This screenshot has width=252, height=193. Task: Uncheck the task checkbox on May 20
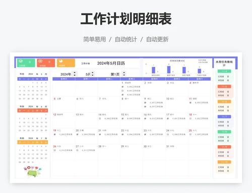click(77, 135)
